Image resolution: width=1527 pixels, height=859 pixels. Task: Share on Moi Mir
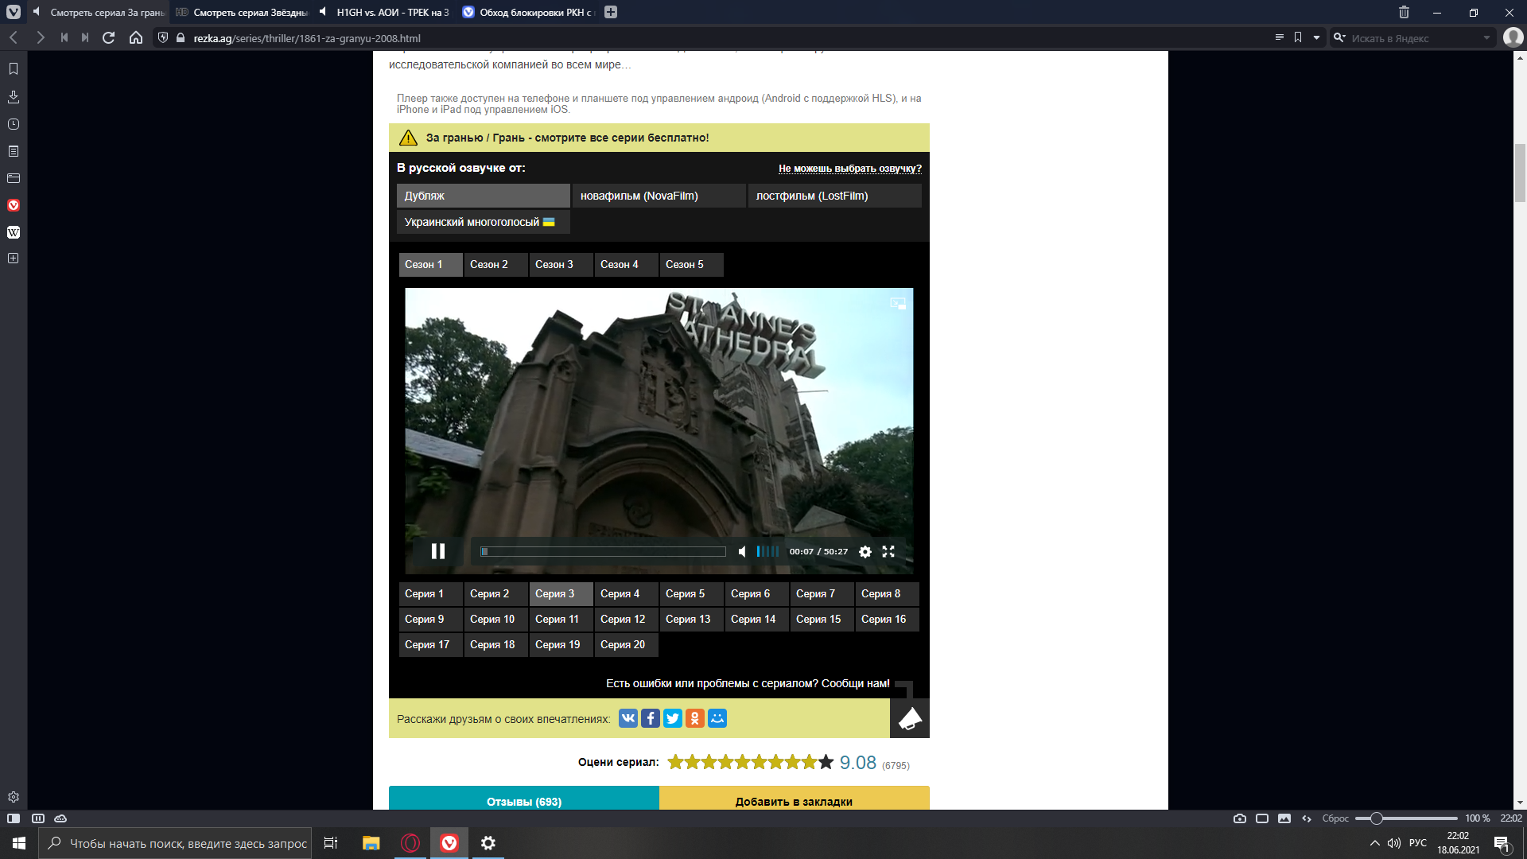click(x=717, y=718)
